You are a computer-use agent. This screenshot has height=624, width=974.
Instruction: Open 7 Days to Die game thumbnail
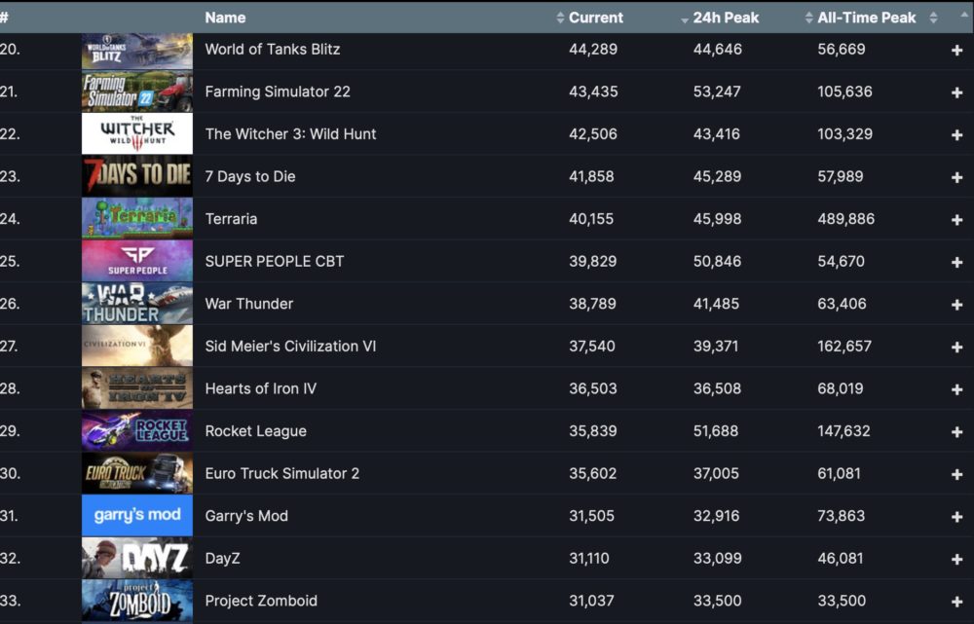[137, 176]
